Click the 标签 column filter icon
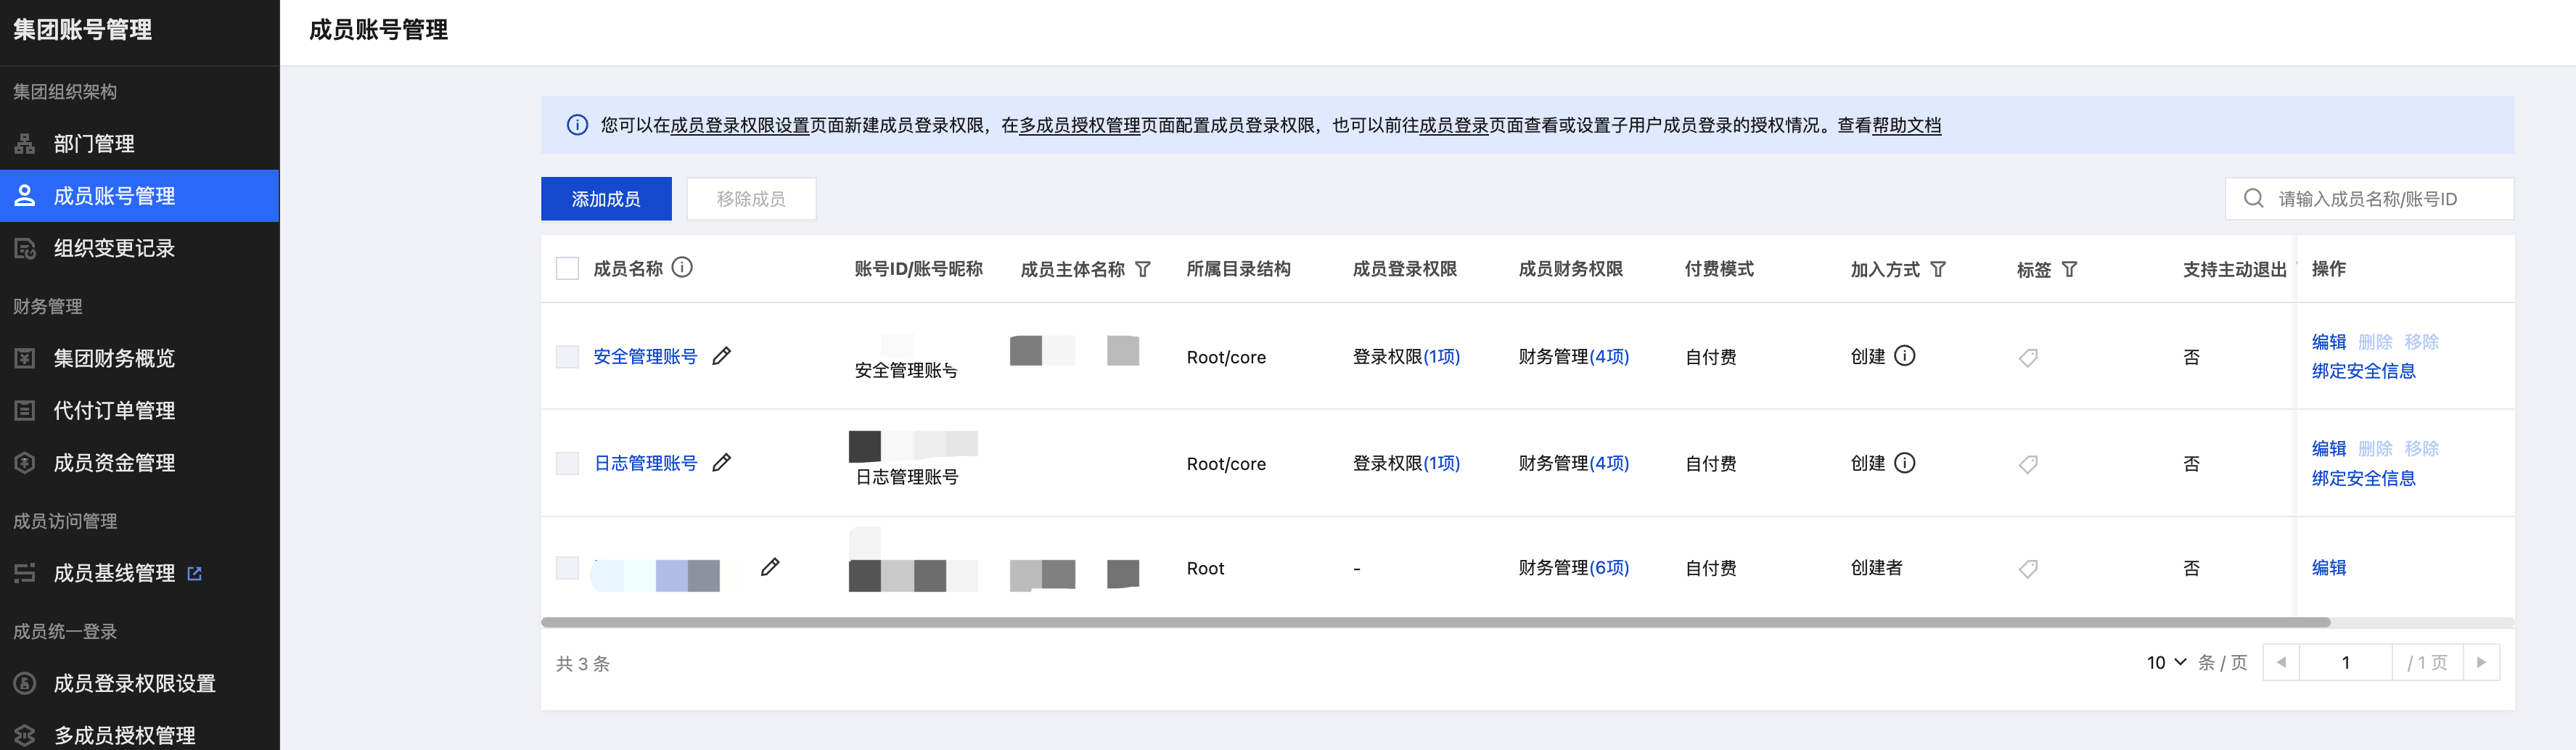2576x750 pixels. point(2070,269)
